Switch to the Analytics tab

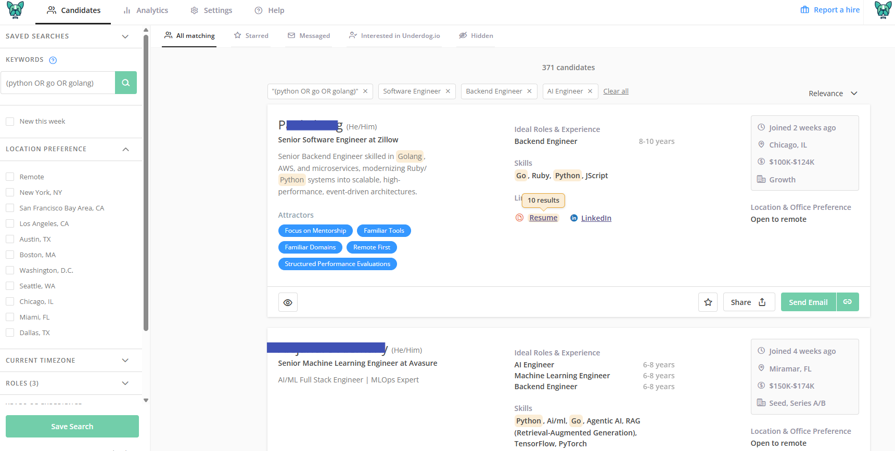146,10
